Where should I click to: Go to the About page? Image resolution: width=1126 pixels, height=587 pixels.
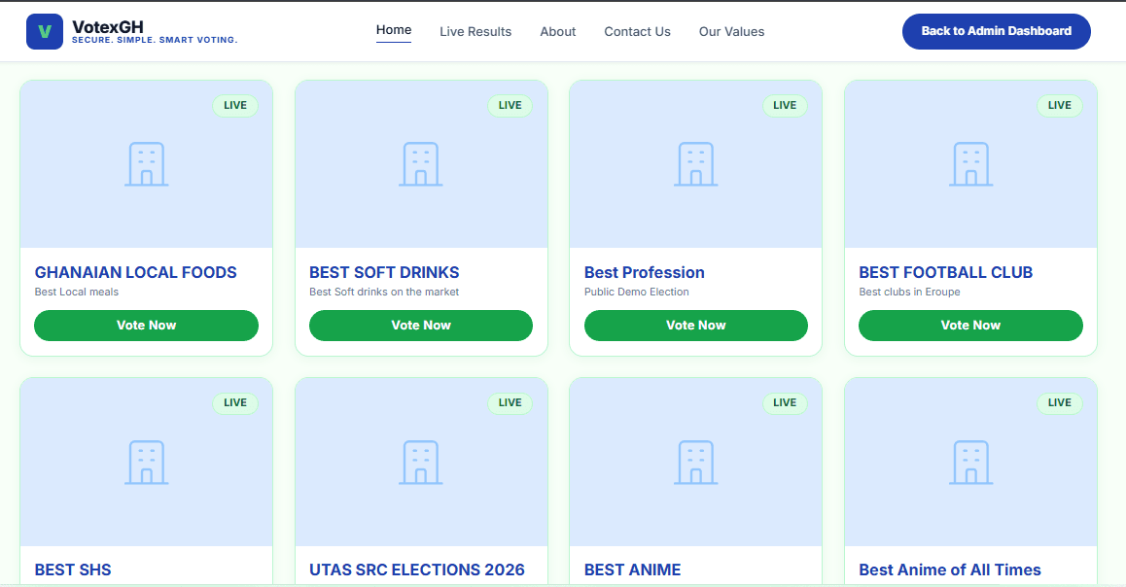pos(558,31)
